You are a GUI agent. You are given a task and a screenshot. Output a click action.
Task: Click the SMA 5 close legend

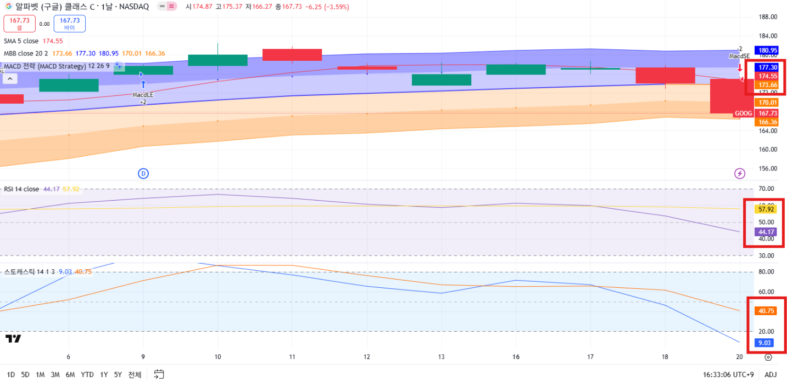[x=21, y=41]
